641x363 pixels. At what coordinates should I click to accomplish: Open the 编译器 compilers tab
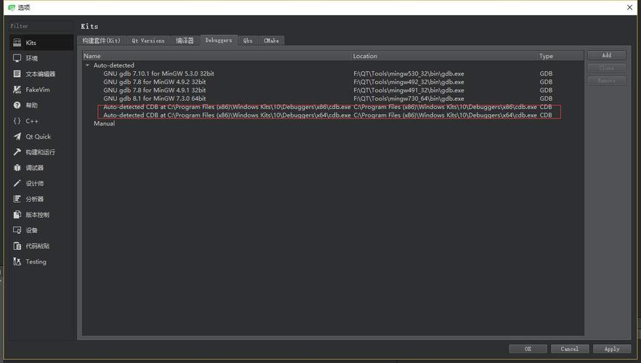click(x=185, y=41)
